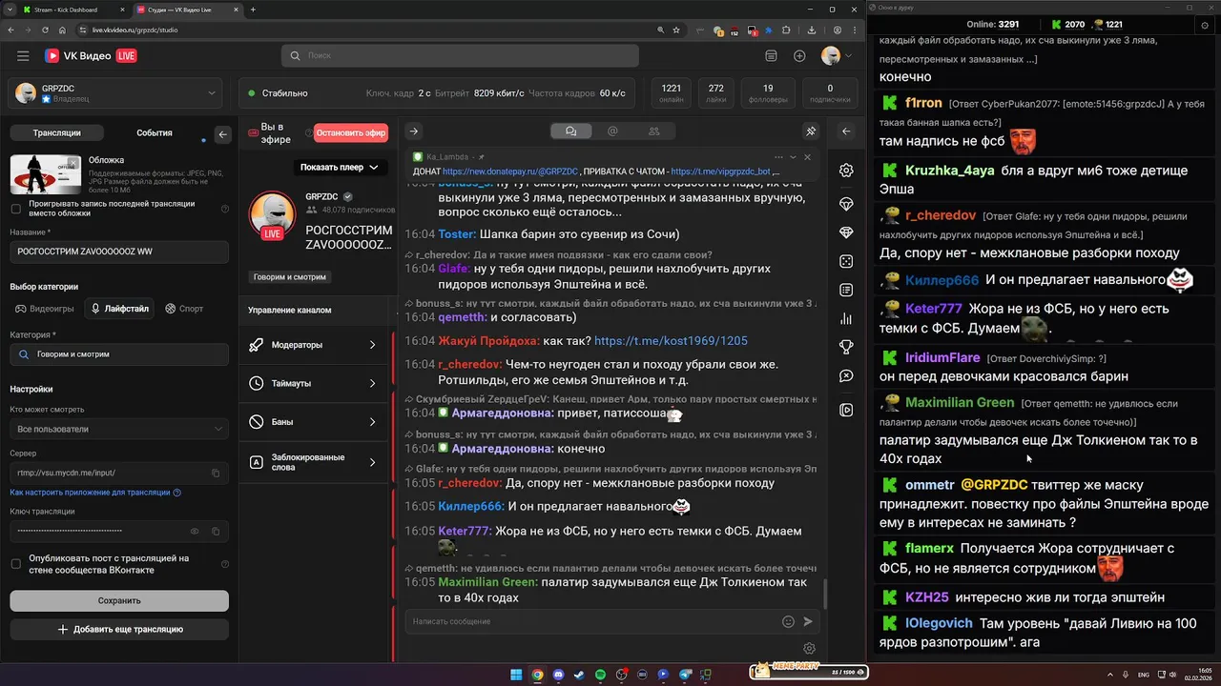Click the dice icon in the right sidebar
The image size is (1221, 686).
(846, 261)
